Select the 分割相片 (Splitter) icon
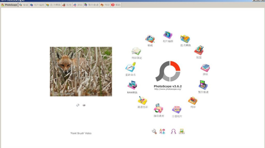The height and width of the screenshot is (148, 265). [x=177, y=110]
